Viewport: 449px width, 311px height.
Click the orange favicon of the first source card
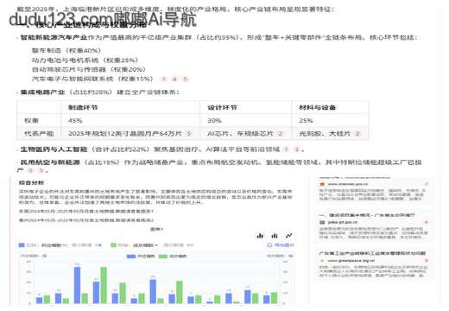click(322, 184)
